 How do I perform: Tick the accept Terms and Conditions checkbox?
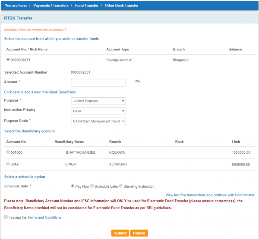[6, 217]
